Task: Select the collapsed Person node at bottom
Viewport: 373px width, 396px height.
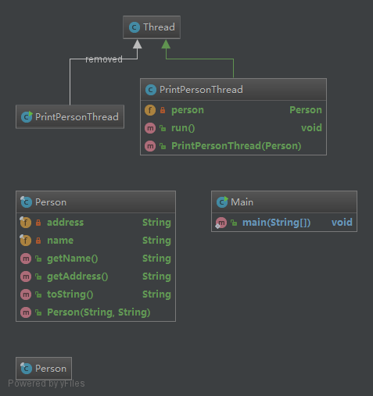Action: [x=44, y=369]
